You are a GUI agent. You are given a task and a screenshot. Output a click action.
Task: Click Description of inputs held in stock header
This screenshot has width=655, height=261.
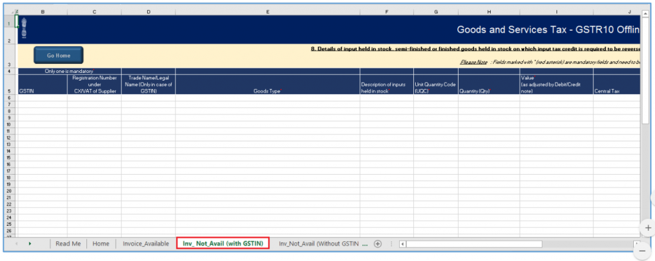pos(387,84)
